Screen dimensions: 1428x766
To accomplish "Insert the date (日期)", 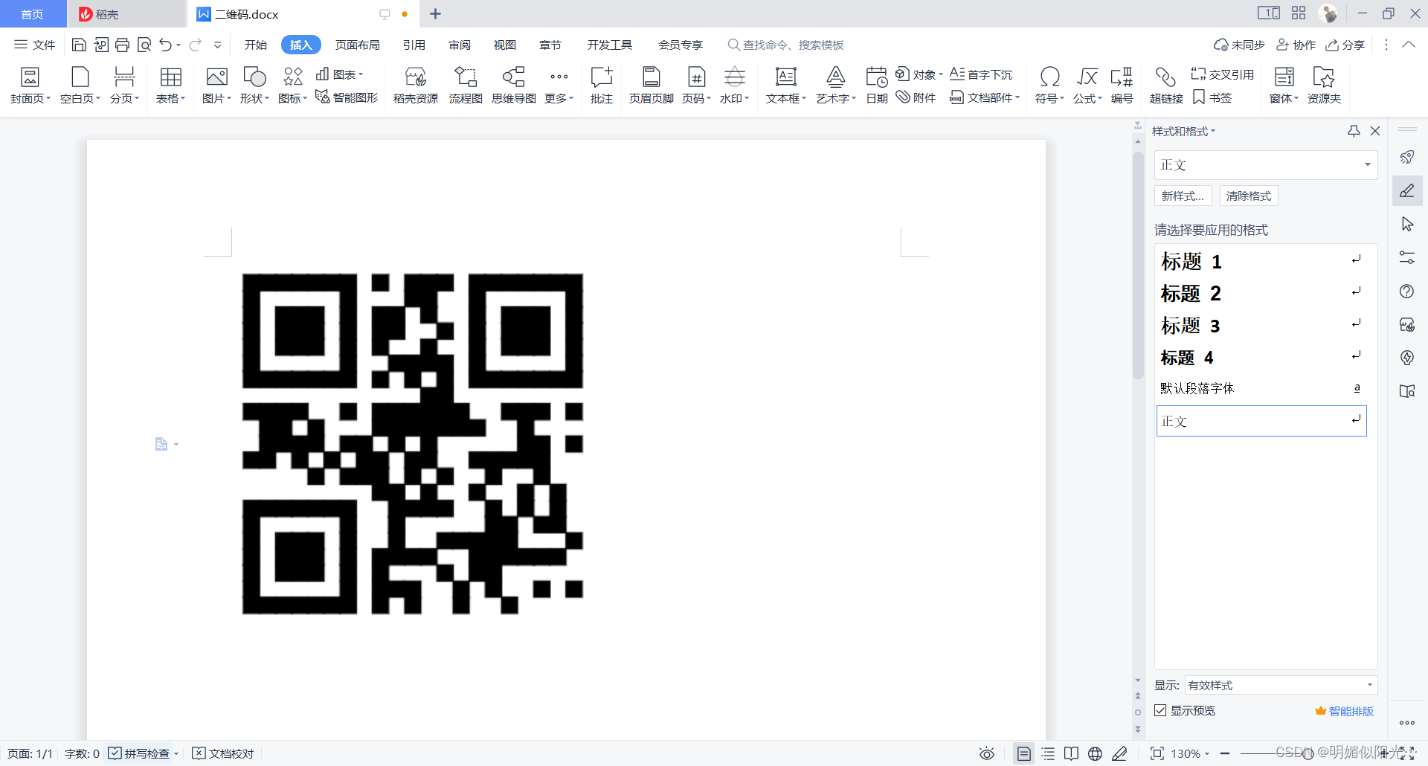I will click(877, 86).
